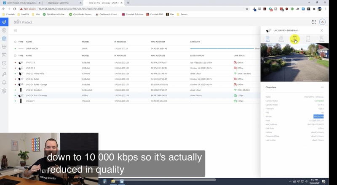
Task: Open Chrome's three-dot menu
Action: [325, 9]
